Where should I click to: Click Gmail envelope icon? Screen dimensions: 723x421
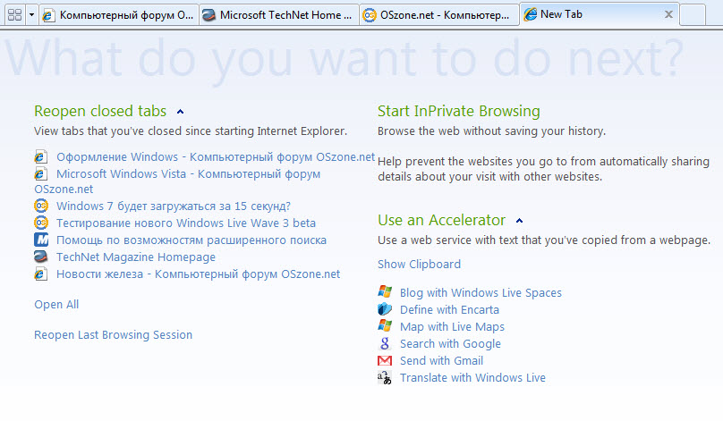pos(385,360)
